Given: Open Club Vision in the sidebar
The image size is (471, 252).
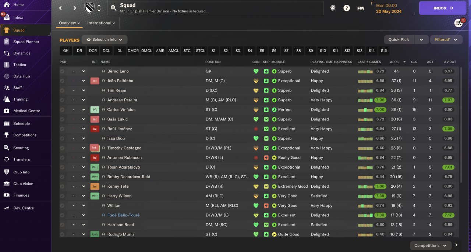Looking at the screenshot, I should tap(23, 184).
